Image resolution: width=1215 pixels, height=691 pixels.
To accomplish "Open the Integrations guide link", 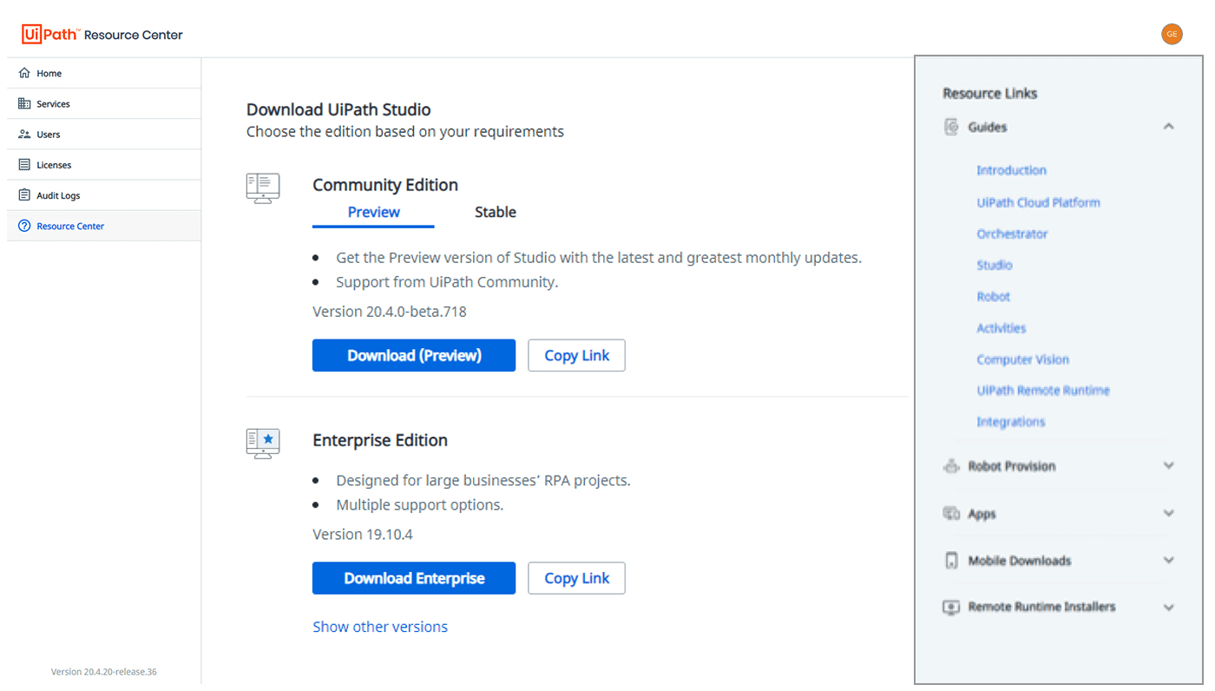I will [x=1011, y=422].
